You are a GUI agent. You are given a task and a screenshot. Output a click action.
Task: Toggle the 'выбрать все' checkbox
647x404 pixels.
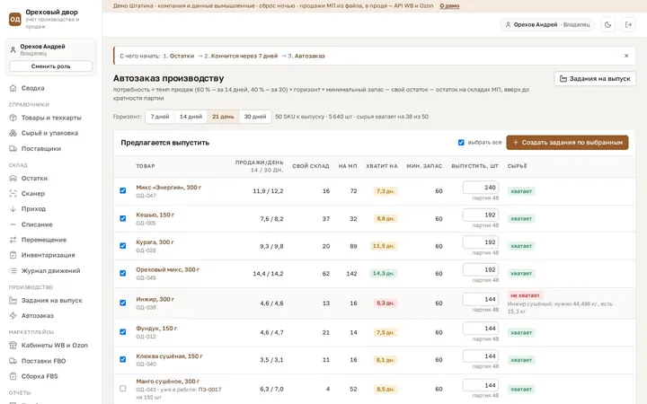461,143
